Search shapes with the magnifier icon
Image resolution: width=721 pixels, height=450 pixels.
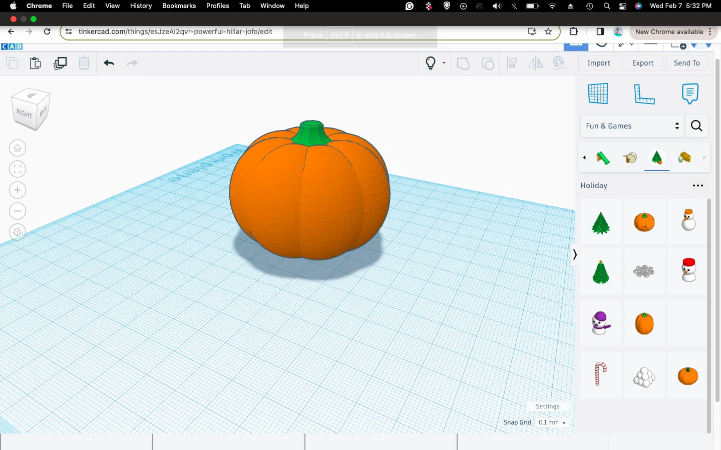point(696,126)
